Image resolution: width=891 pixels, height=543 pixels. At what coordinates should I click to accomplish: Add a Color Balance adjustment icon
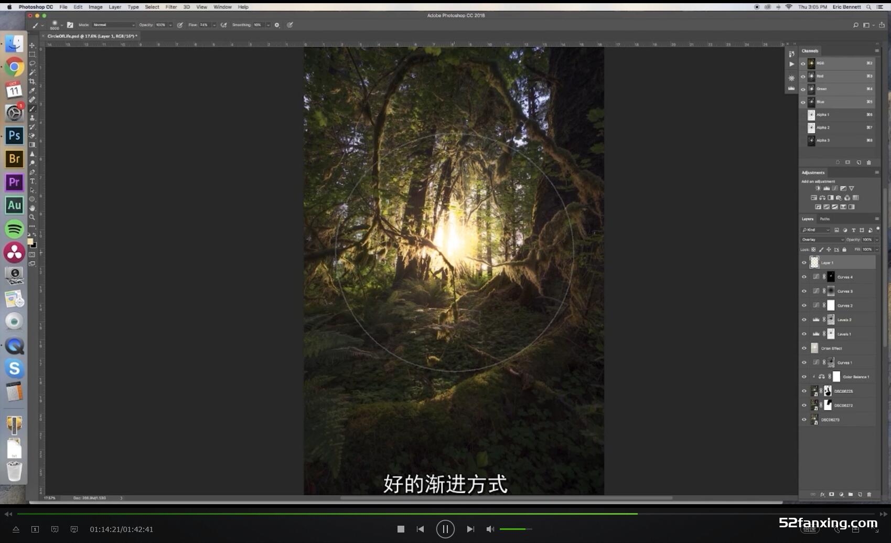coord(822,198)
